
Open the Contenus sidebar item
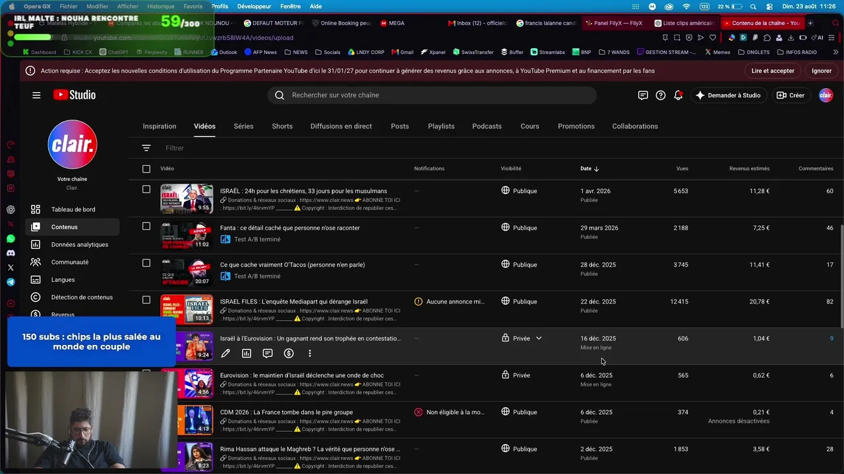tap(73, 227)
